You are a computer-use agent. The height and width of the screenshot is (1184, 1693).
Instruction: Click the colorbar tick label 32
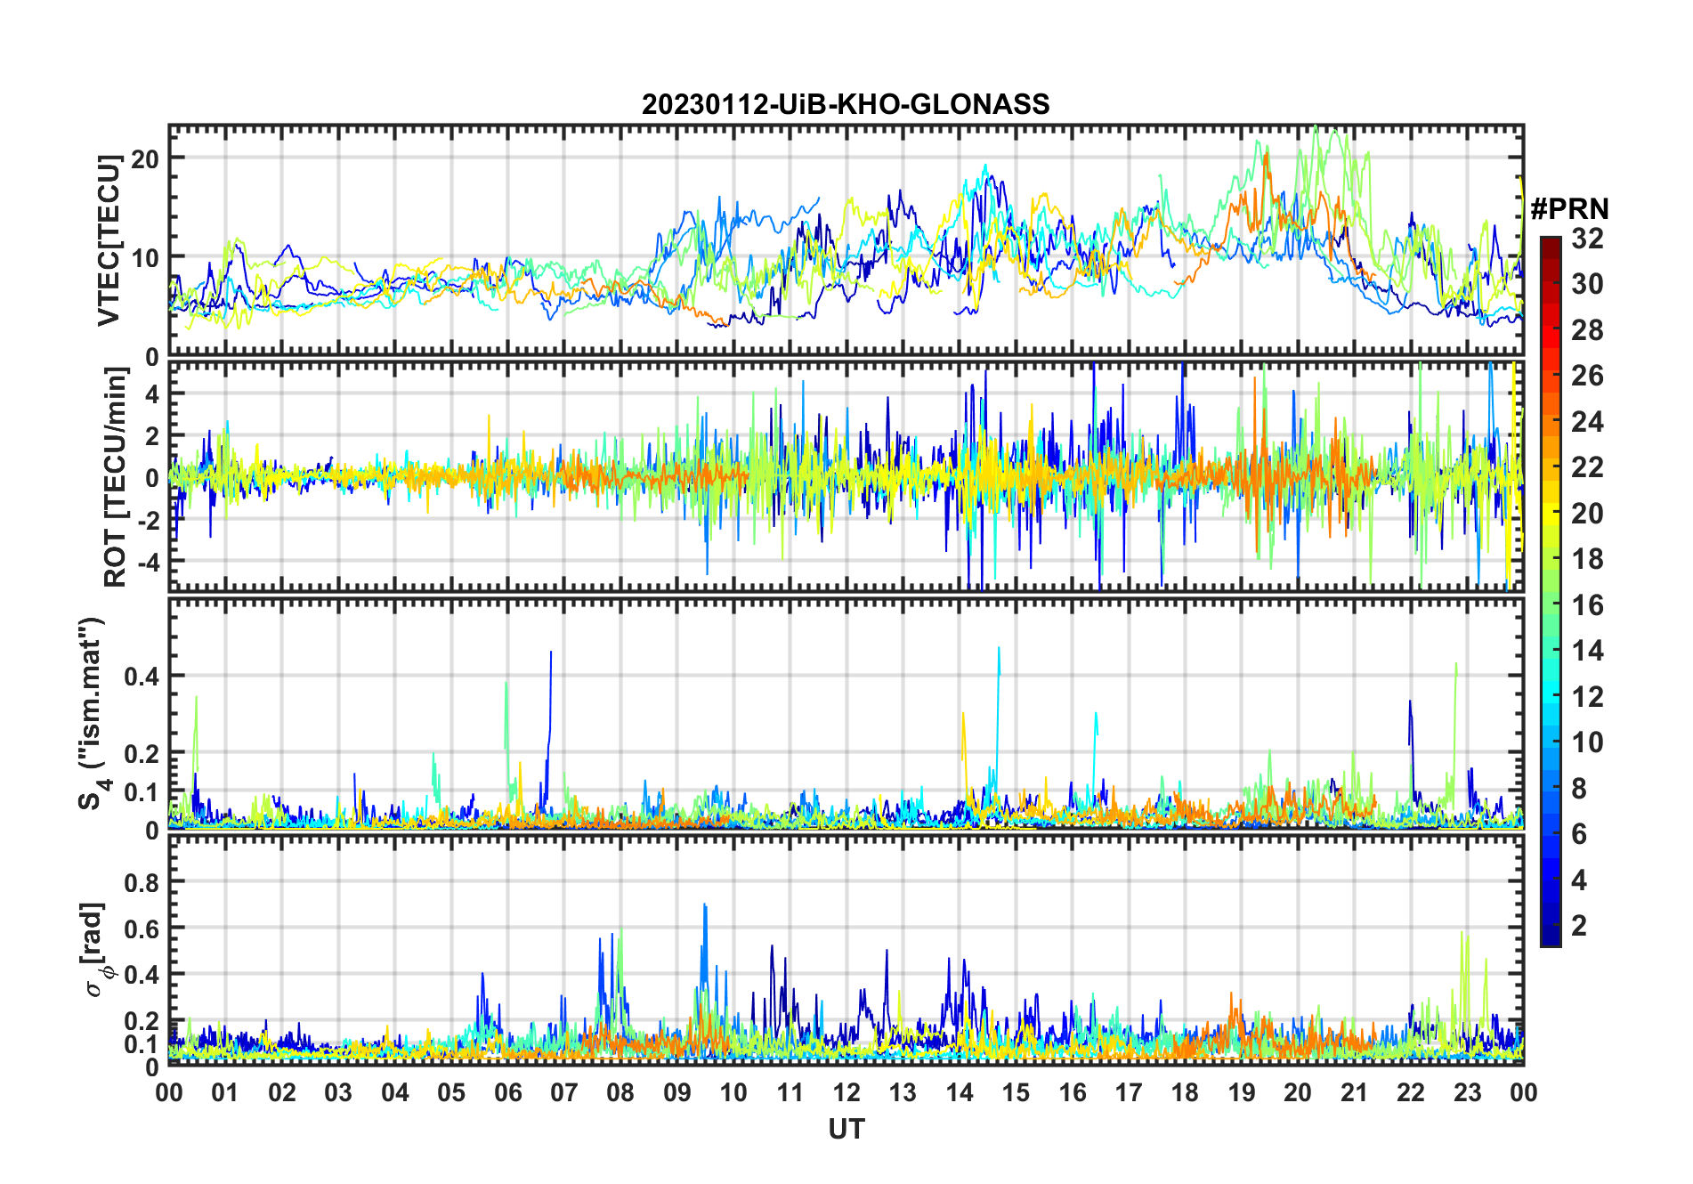tap(1587, 239)
